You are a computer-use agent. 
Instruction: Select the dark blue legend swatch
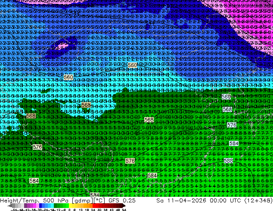pos(40,206)
